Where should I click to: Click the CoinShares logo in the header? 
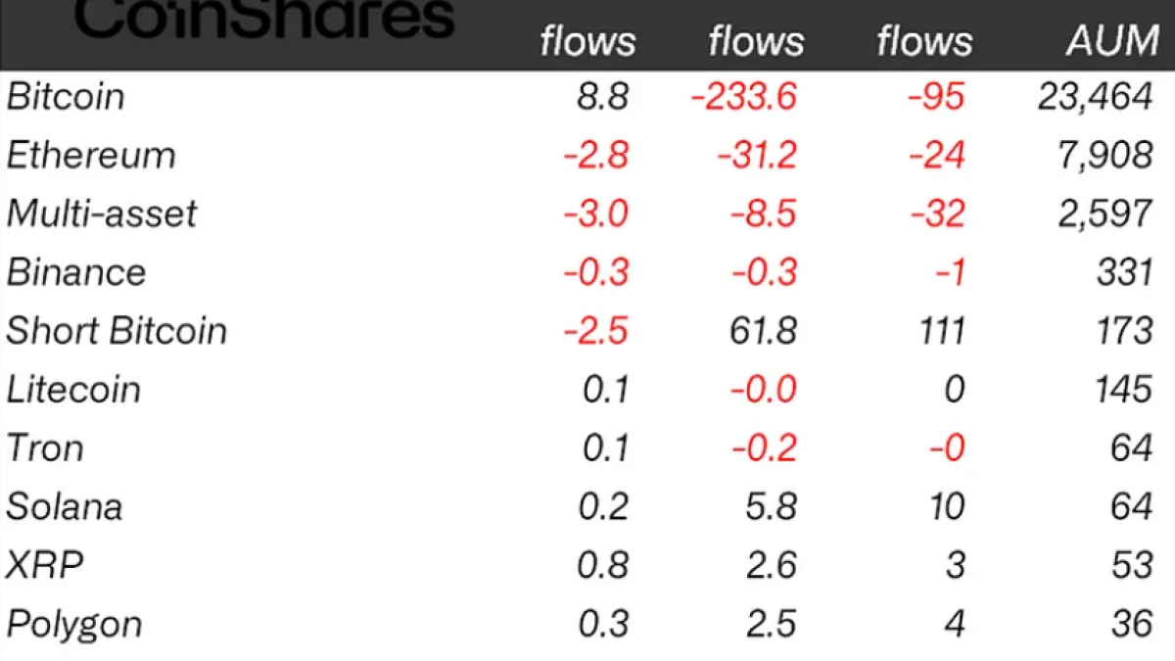pyautogui.click(x=264, y=20)
